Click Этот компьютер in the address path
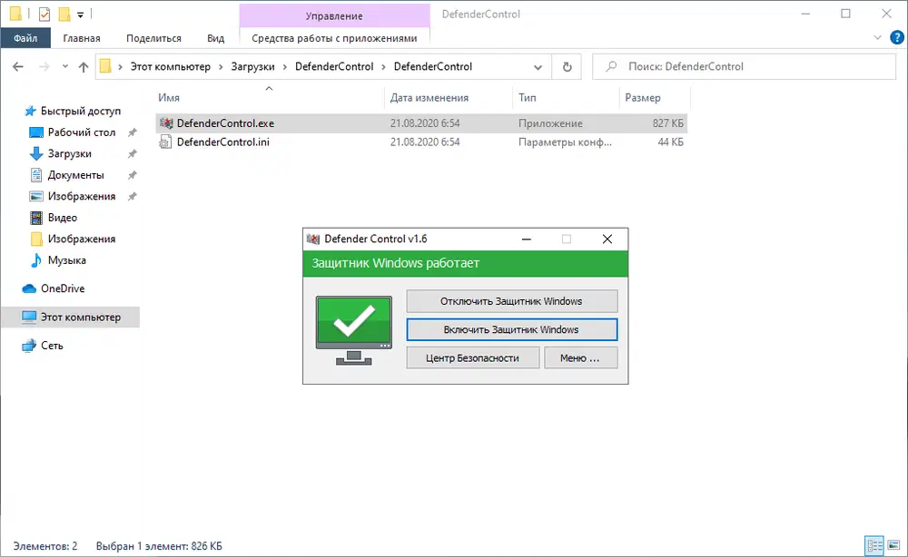Screen dimensions: 908x557 171,66
